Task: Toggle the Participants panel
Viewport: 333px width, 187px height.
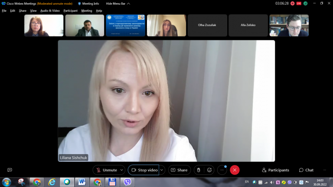Action: click(275, 170)
